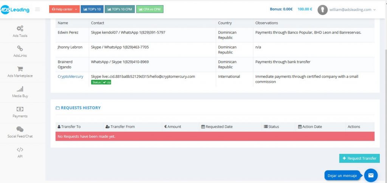This screenshot has width=387, height=183.
Task: Open the TOP's 10 report
Action: pyautogui.click(x=92, y=9)
